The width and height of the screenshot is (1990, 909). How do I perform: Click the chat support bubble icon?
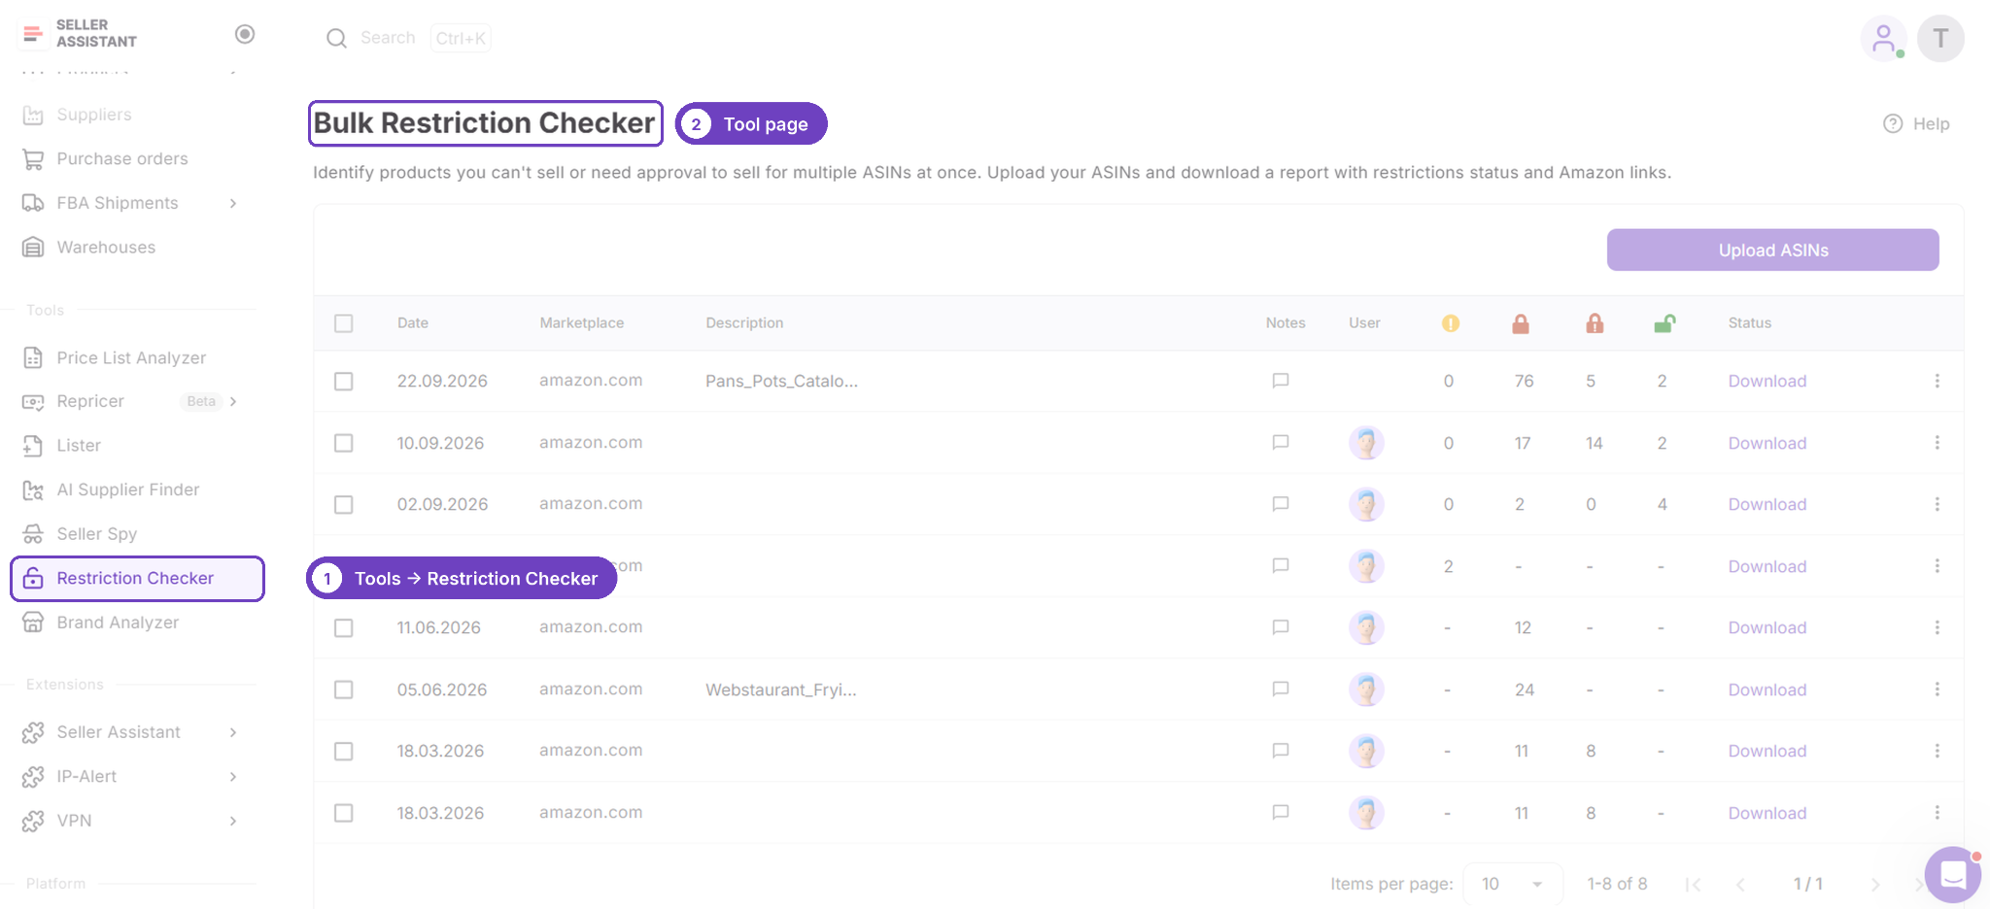[1952, 875]
